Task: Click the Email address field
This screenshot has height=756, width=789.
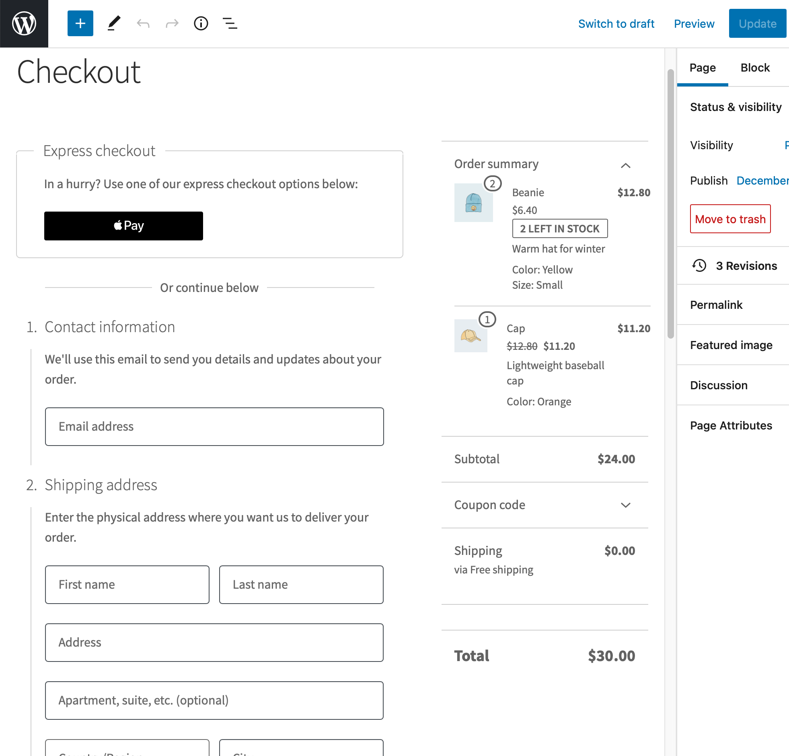Action: coord(214,427)
